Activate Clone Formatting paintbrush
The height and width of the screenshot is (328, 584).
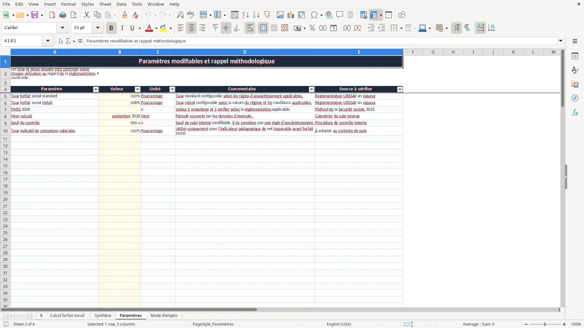click(125, 15)
